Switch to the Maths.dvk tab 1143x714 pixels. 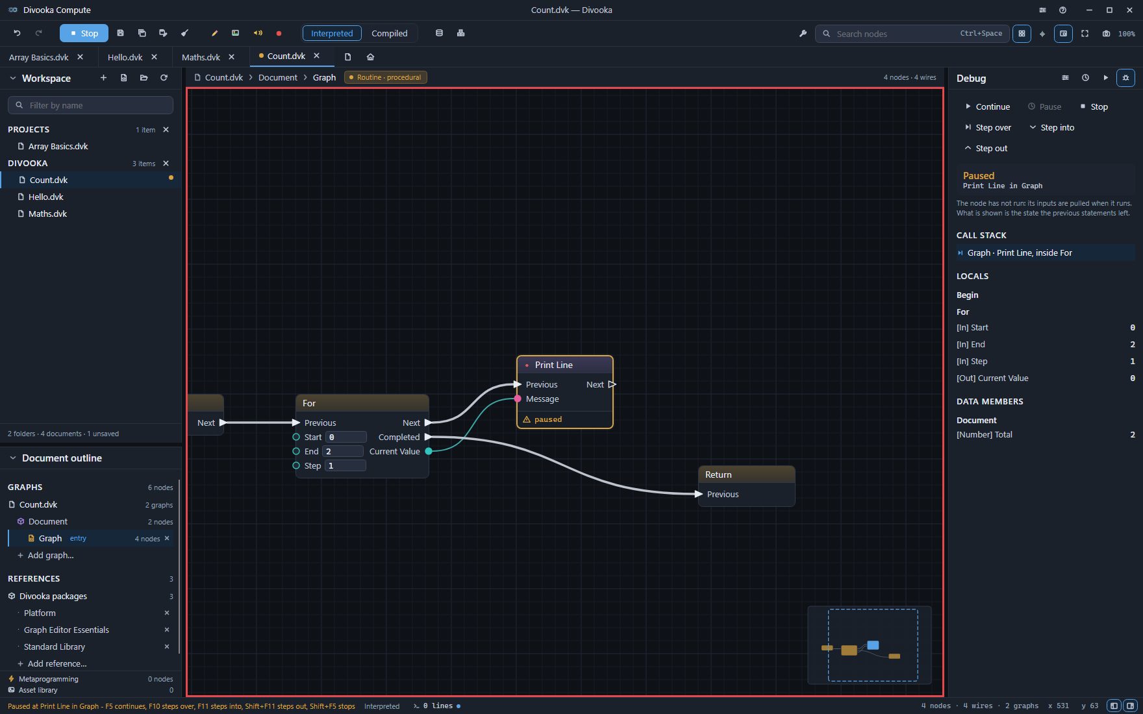point(201,57)
